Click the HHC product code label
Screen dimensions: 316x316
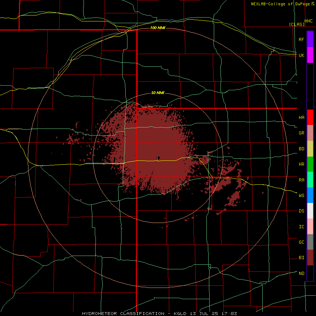click(309, 21)
